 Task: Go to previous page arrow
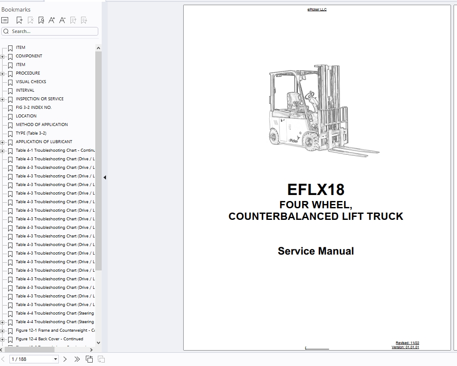3,359
